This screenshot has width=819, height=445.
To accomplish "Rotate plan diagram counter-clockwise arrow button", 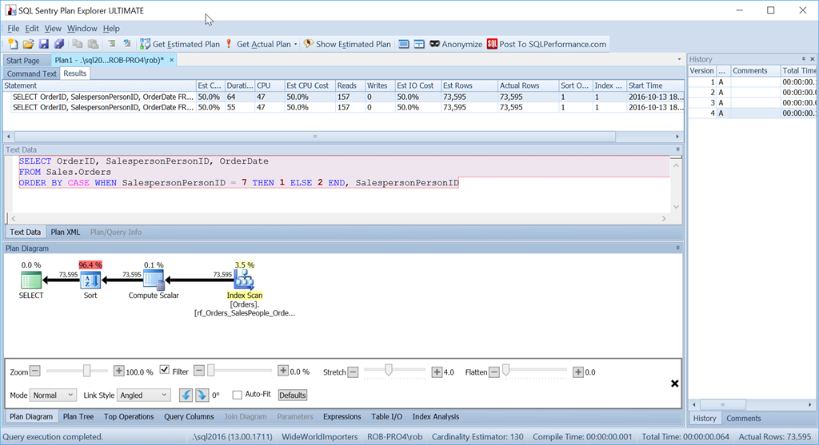I will (x=186, y=395).
